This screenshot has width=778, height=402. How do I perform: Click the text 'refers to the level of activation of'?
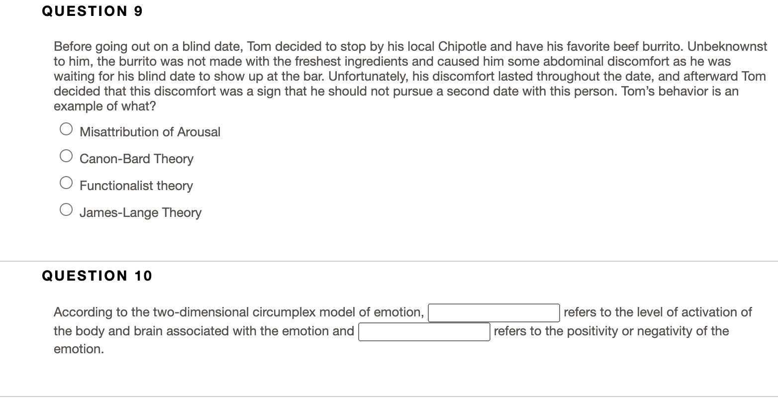(658, 312)
